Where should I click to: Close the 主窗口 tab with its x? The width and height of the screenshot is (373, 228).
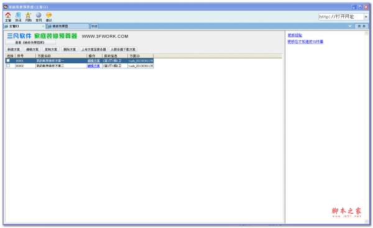pyautogui.click(x=43, y=26)
